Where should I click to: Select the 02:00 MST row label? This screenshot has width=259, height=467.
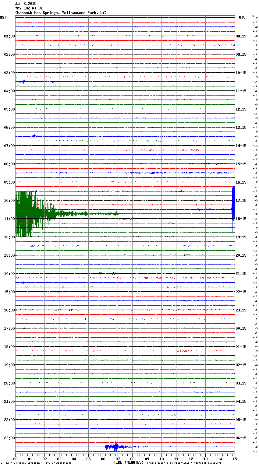click(x=9, y=54)
